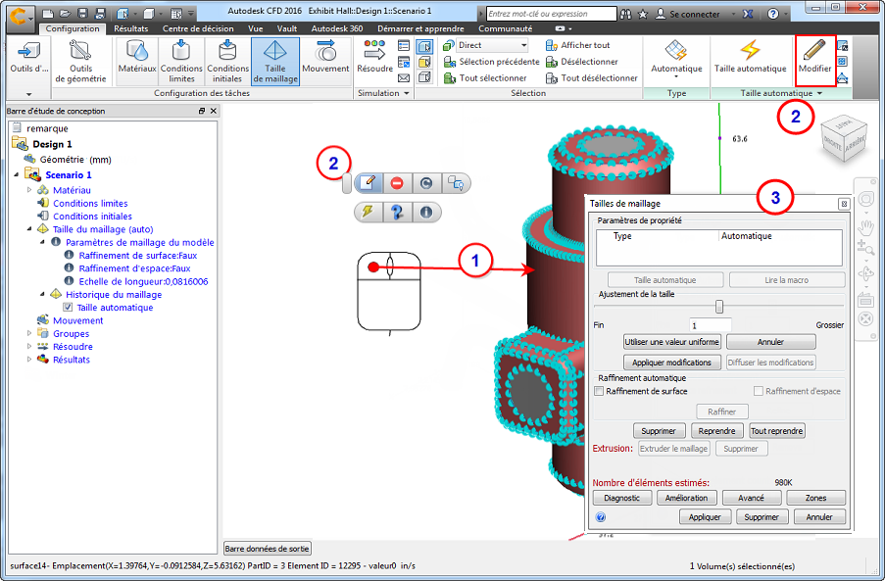The height and width of the screenshot is (581, 885).
Task: Select Conditions limites ribbon tool
Action: tap(181, 62)
